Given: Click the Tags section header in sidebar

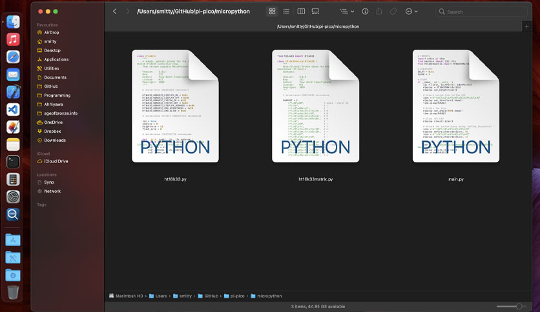Looking at the screenshot, I should point(41,204).
